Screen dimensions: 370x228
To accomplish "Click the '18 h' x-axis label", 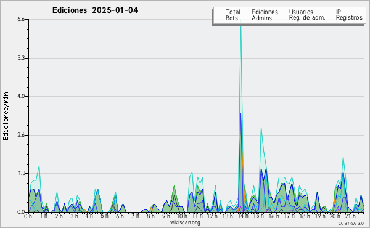I will tap(304, 216).
